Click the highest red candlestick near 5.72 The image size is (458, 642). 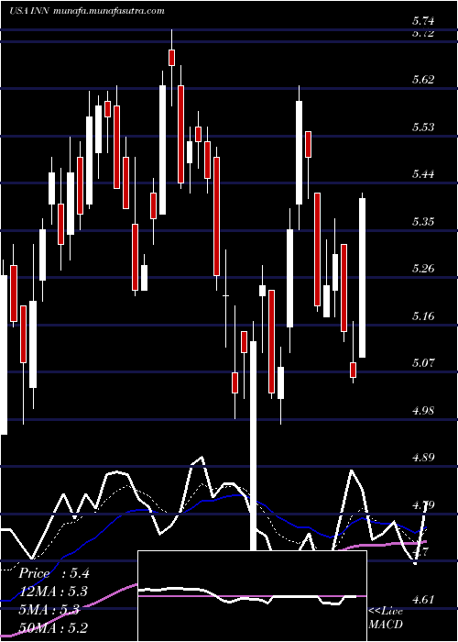pos(172,57)
